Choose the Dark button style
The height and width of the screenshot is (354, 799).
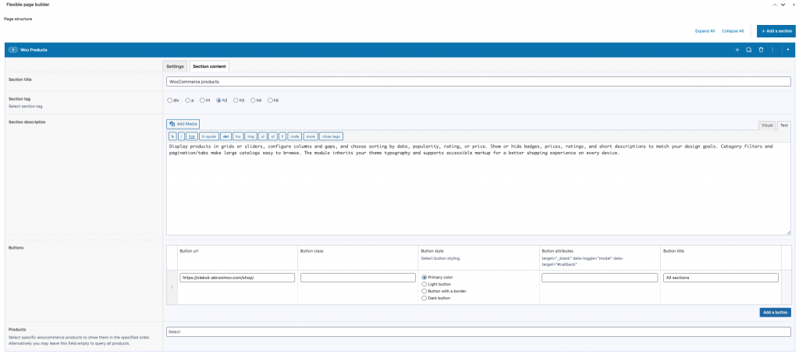pos(424,298)
